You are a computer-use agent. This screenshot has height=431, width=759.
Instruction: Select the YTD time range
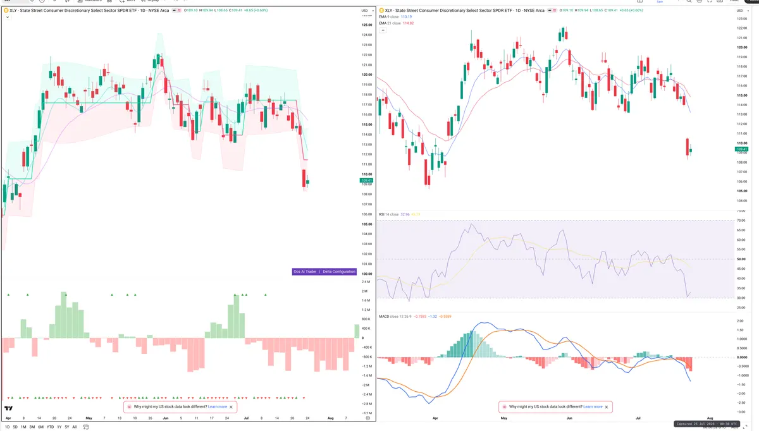point(50,427)
